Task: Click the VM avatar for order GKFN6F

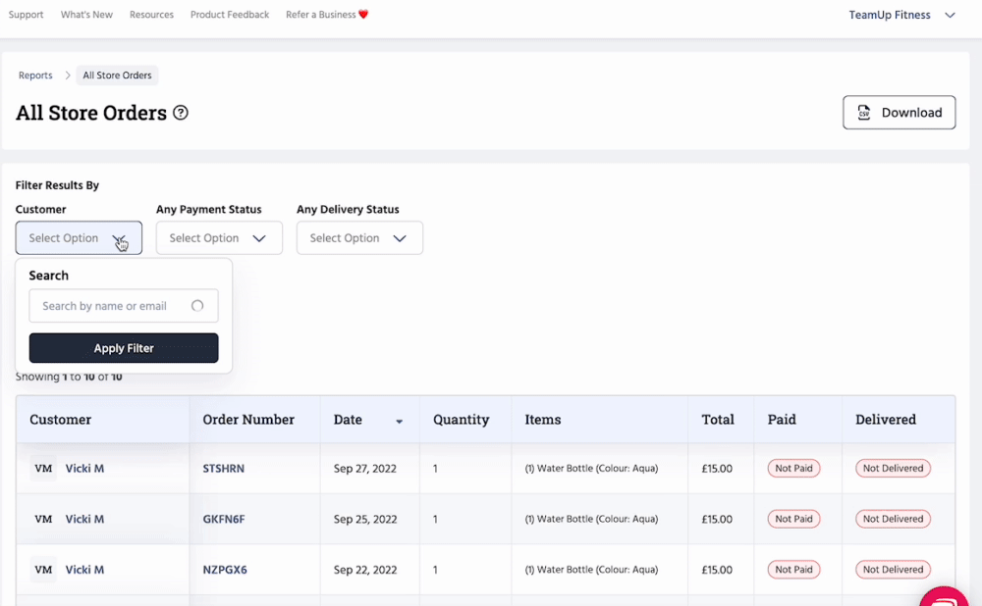Action: 43,519
